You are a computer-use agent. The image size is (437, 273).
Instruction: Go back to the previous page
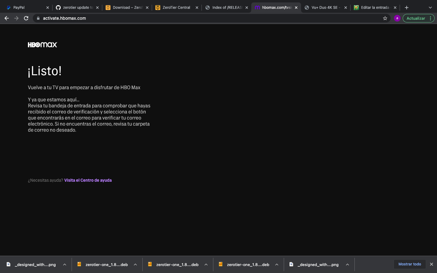(7, 18)
